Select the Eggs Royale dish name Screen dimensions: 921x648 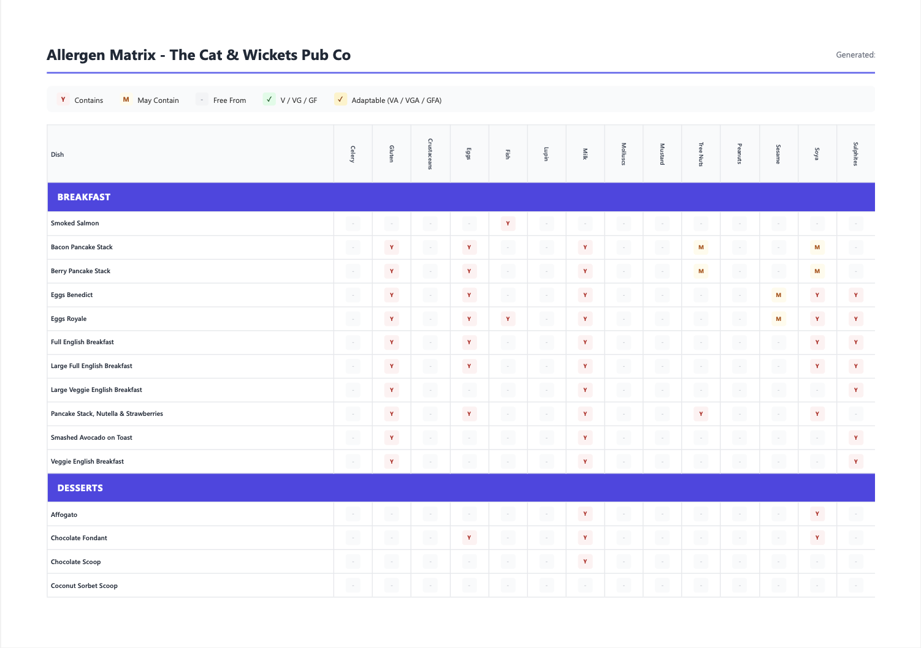click(x=69, y=319)
